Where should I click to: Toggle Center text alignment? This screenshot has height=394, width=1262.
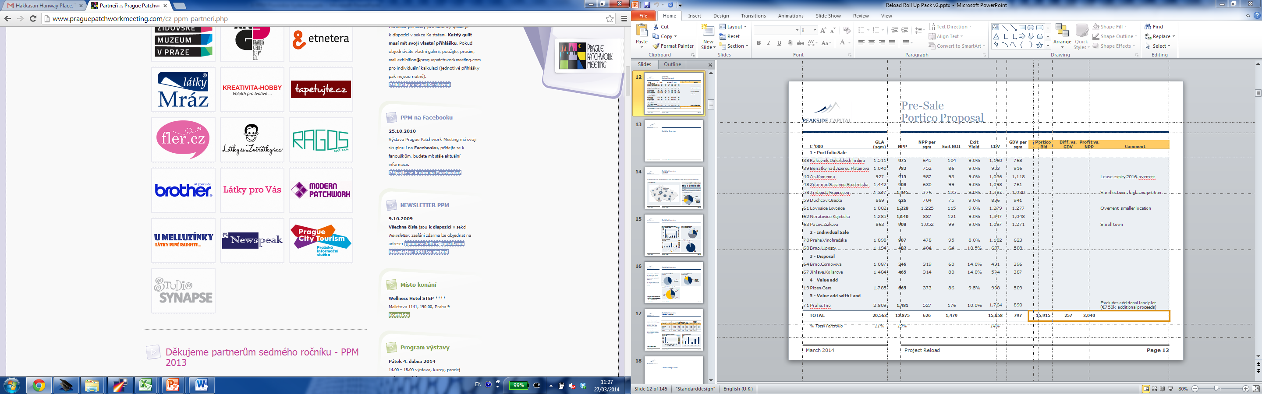coord(872,43)
